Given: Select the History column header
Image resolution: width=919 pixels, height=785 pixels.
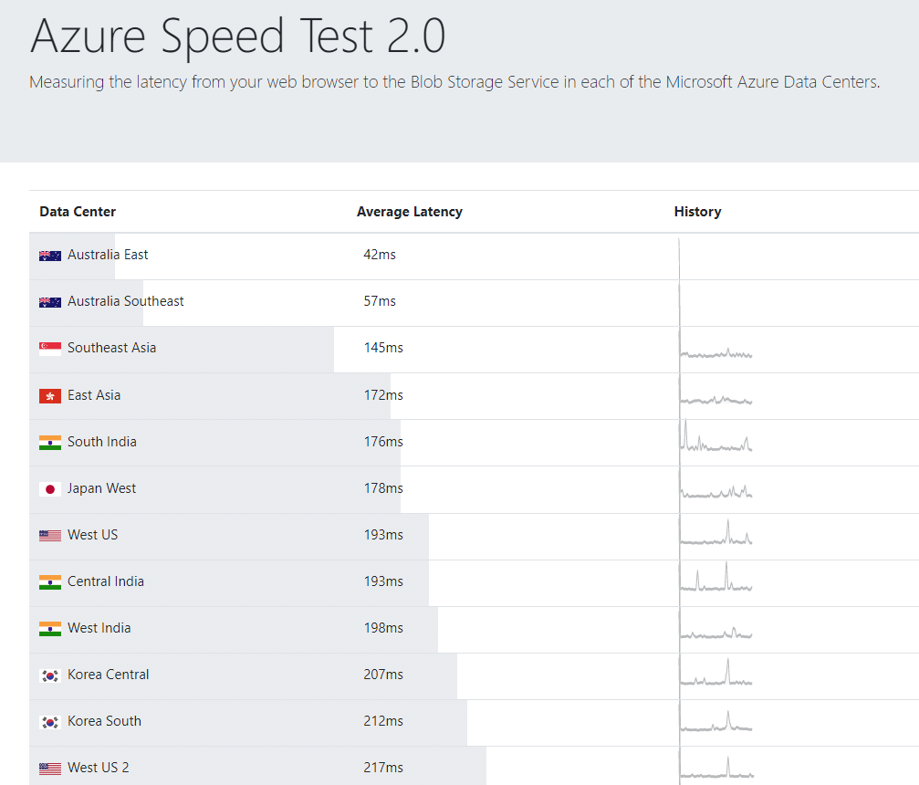Looking at the screenshot, I should 697,212.
